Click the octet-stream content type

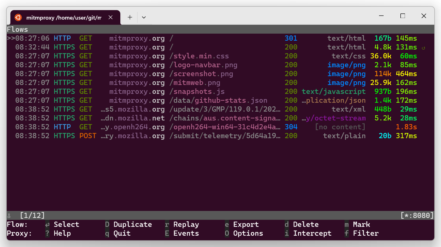click(334, 118)
